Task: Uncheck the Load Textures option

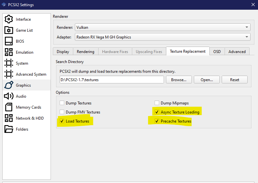Action: pos(62,121)
